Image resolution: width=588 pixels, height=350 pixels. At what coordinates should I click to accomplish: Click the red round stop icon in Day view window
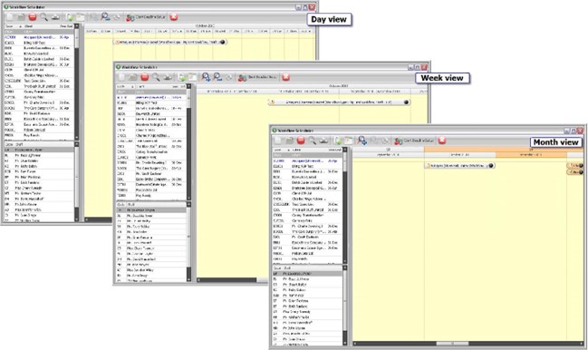pos(33,17)
